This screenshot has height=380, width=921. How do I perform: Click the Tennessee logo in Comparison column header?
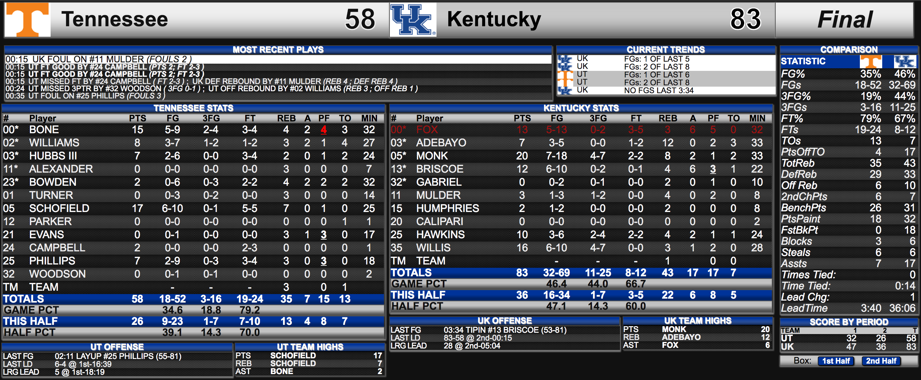coord(871,61)
